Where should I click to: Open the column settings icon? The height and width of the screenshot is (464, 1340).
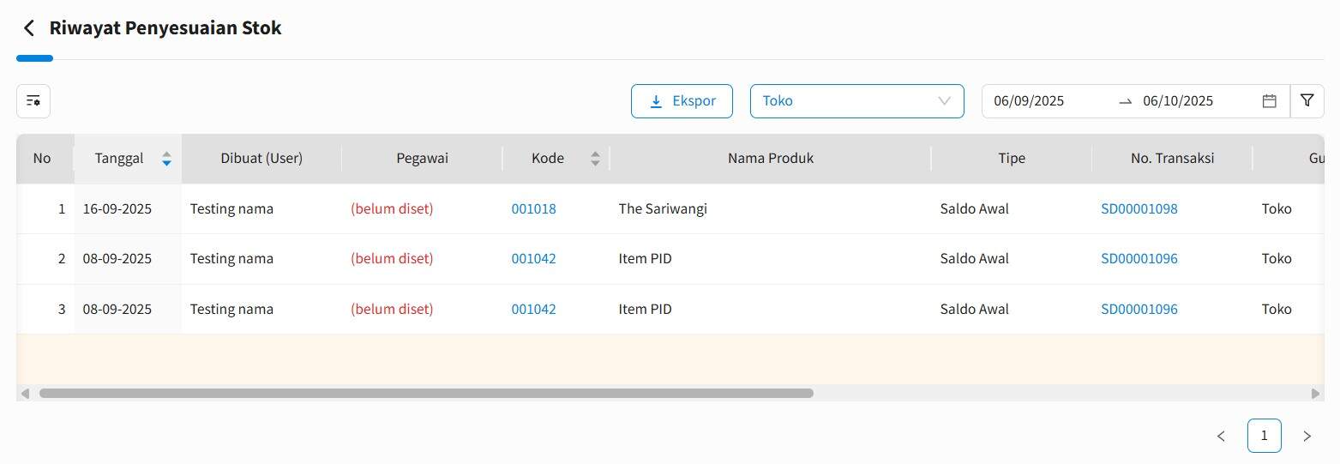pos(33,101)
